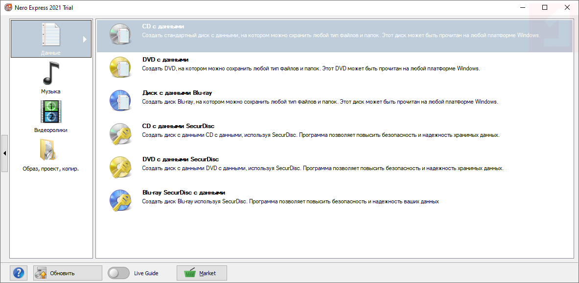Select the Данные category icon
Screen dimensions: 579x283
51,35
